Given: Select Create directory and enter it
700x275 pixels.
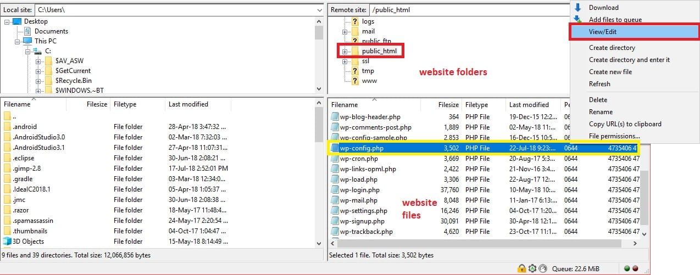Looking at the screenshot, I should pos(629,60).
